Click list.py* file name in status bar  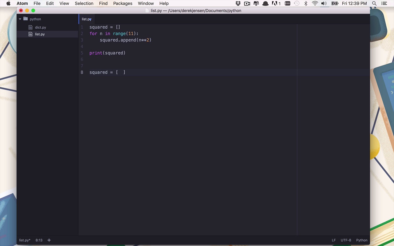[25, 240]
